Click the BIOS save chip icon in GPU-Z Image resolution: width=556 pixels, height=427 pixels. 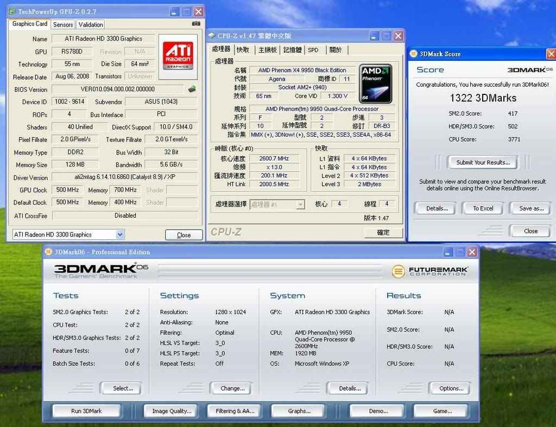(192, 89)
